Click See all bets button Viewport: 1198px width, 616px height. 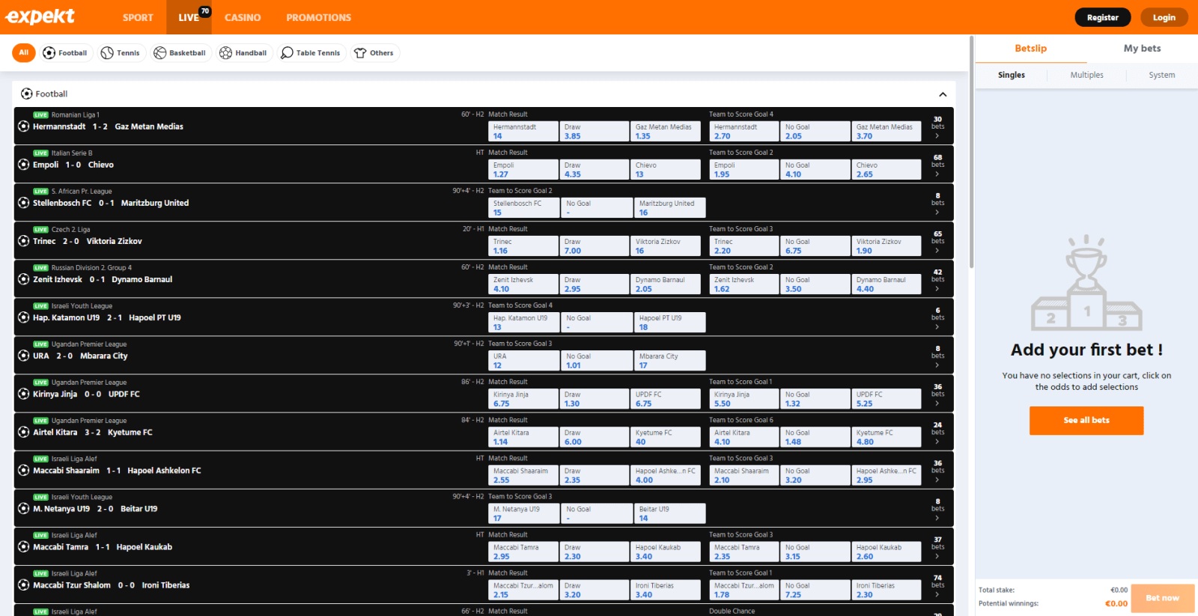pyautogui.click(x=1086, y=421)
